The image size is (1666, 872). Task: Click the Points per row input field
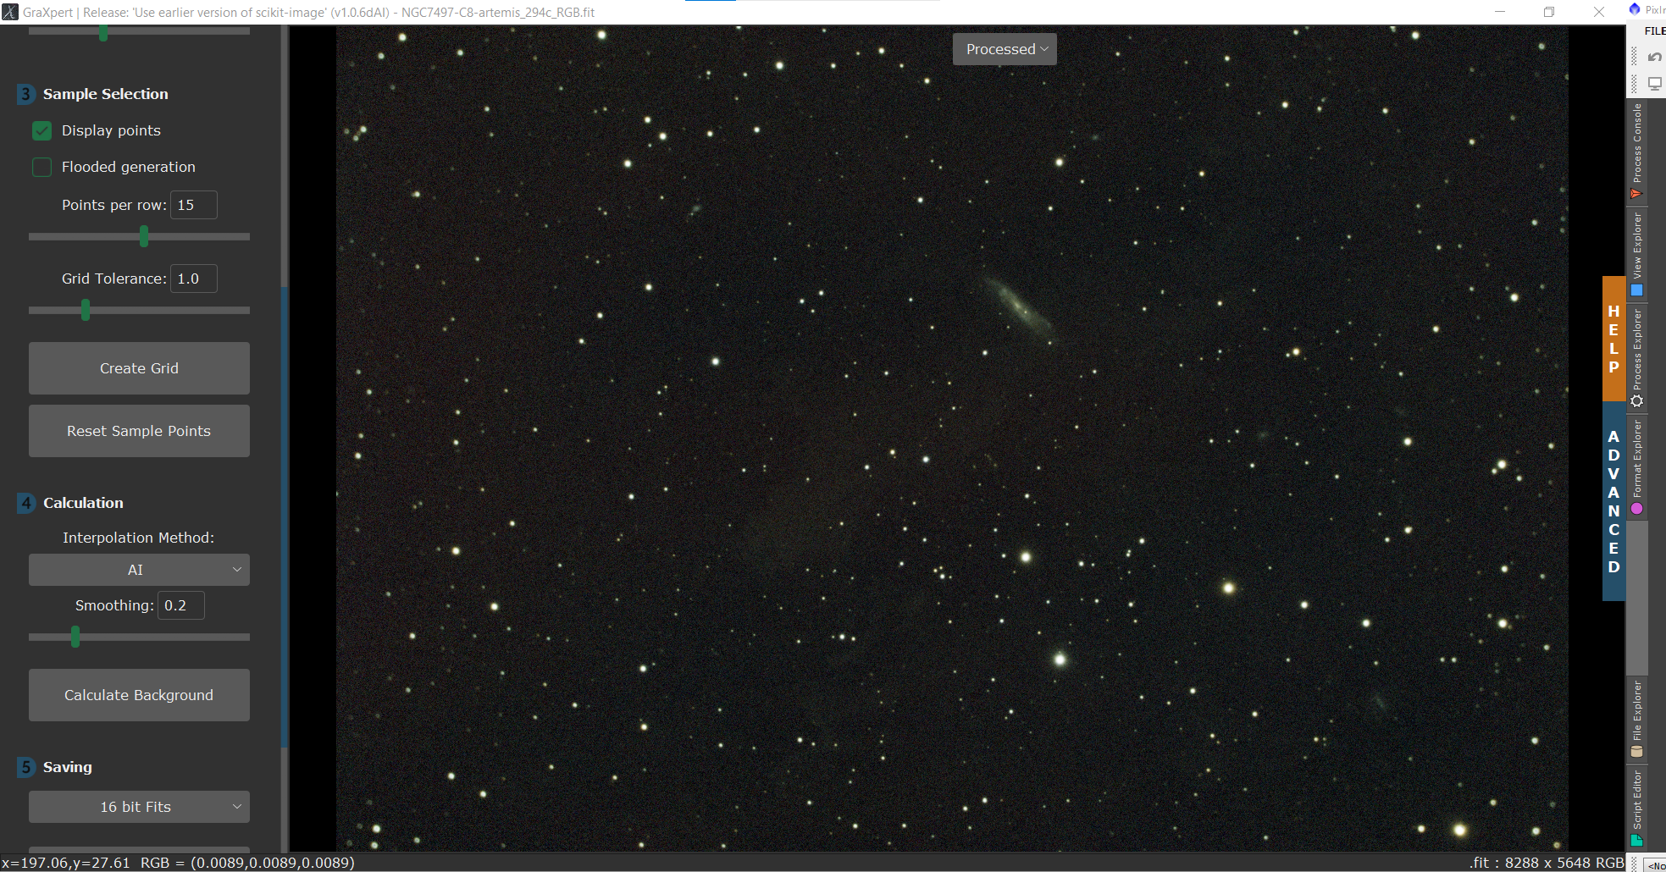click(x=194, y=205)
